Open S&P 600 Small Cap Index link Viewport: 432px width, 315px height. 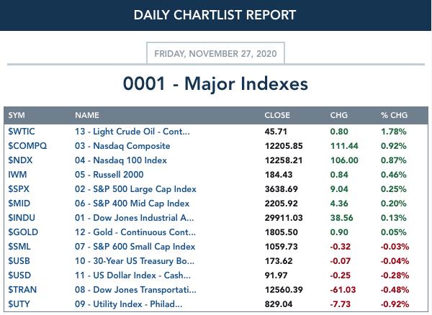tap(135, 247)
